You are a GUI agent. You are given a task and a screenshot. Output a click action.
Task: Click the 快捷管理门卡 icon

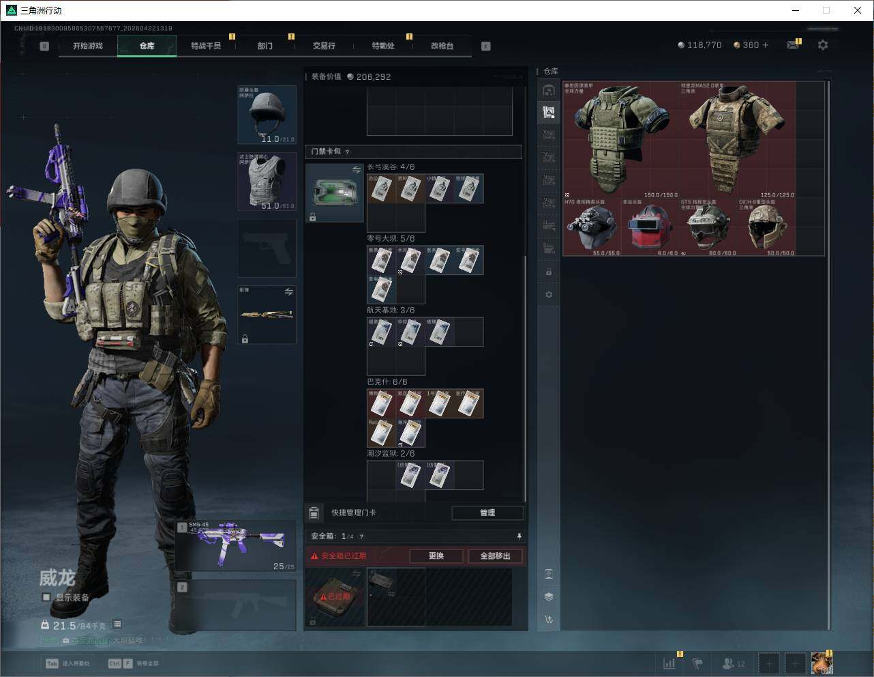[314, 513]
